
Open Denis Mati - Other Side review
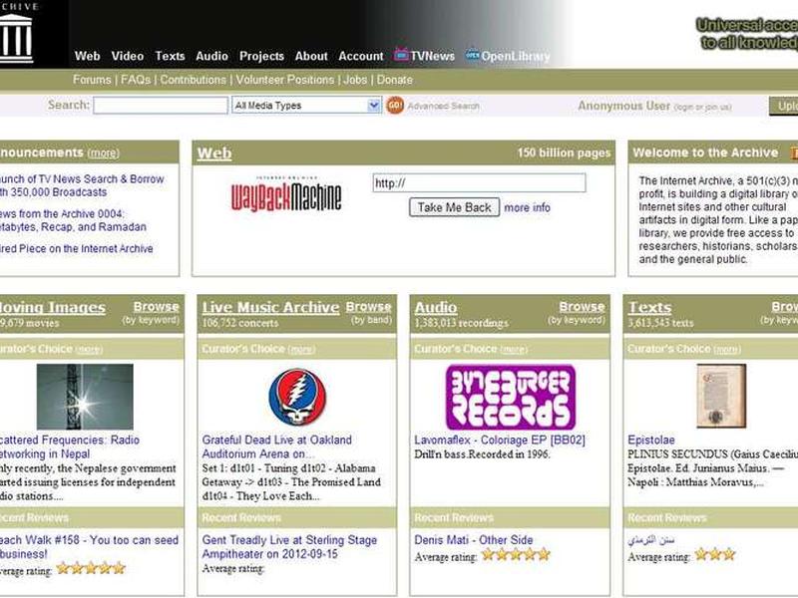(473, 540)
